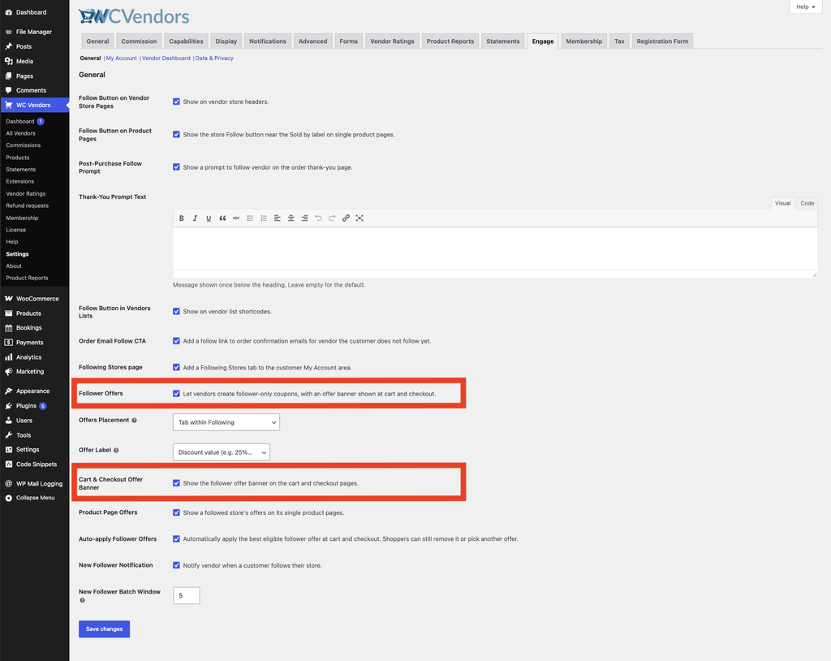Open Code Snippets in the sidebar
This screenshot has width=831, height=661.
(34, 464)
